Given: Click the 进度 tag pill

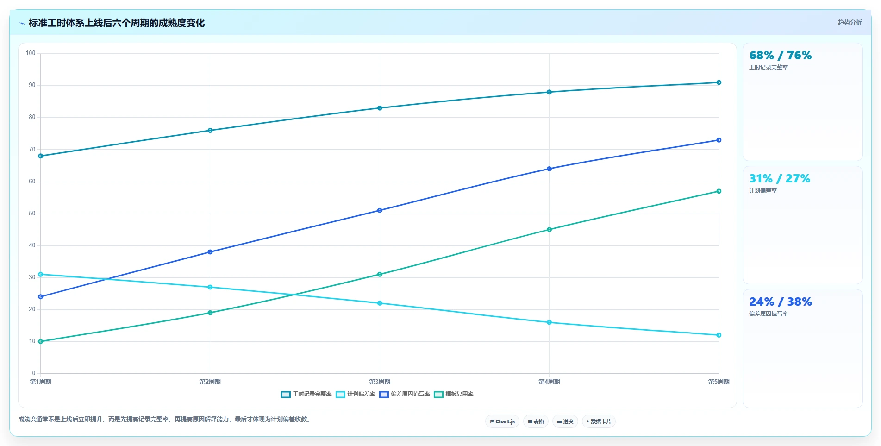Looking at the screenshot, I should [565, 421].
